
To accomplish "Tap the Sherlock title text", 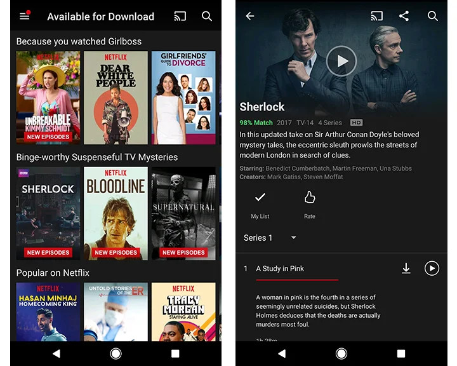I will pyautogui.click(x=262, y=107).
